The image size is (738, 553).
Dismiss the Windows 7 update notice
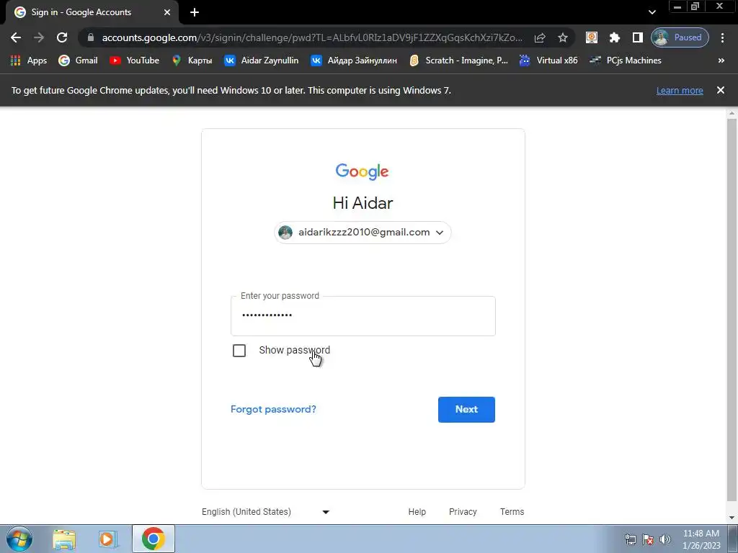pos(721,90)
